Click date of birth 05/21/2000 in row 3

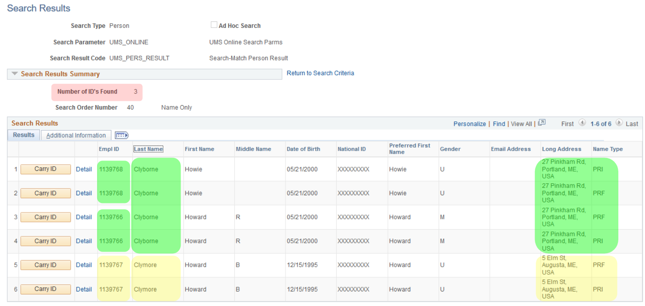tap(302, 217)
